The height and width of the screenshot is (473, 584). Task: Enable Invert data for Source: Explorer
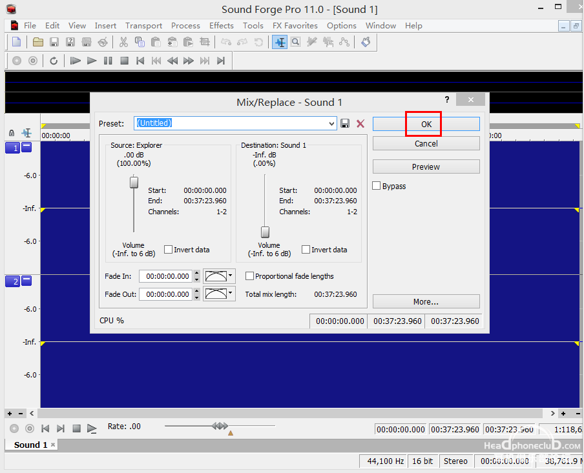pyautogui.click(x=169, y=249)
